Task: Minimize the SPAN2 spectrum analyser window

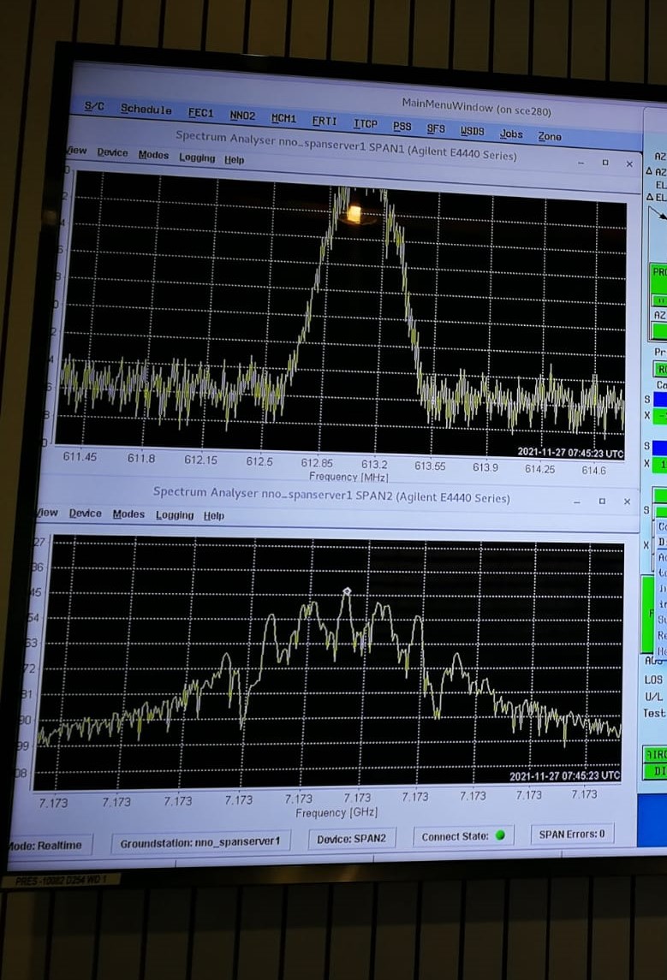Action: click(577, 502)
